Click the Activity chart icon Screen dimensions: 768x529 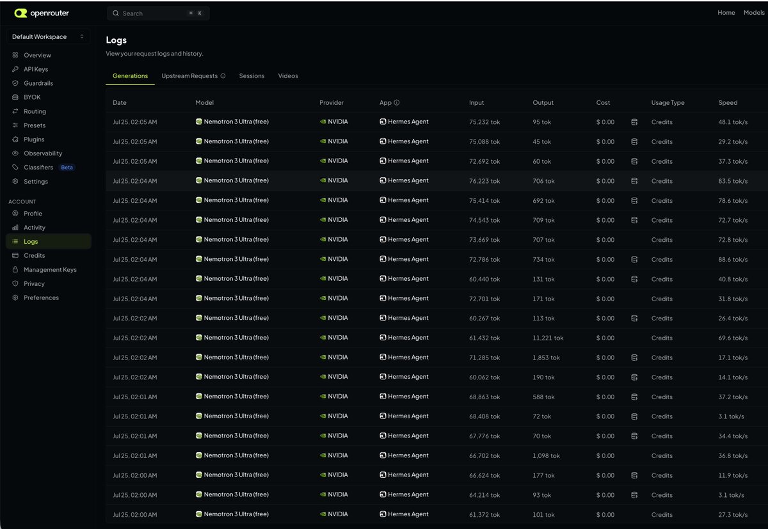point(15,228)
